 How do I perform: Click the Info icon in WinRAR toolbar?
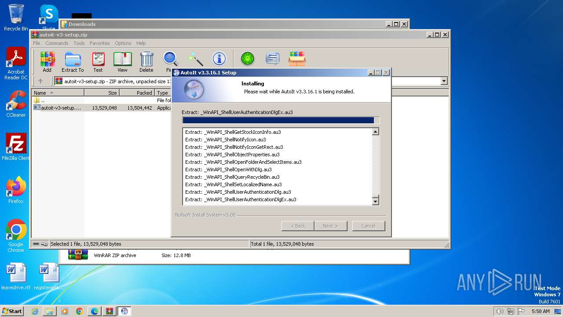[219, 59]
